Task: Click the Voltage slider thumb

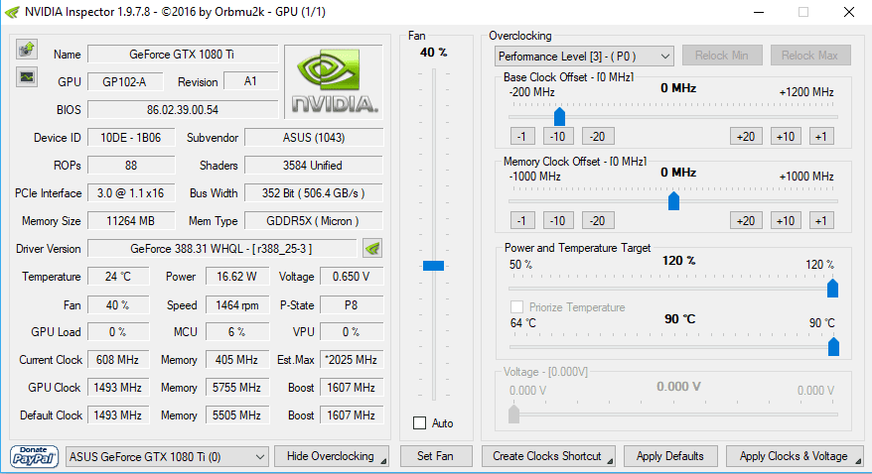Action: [x=513, y=415]
